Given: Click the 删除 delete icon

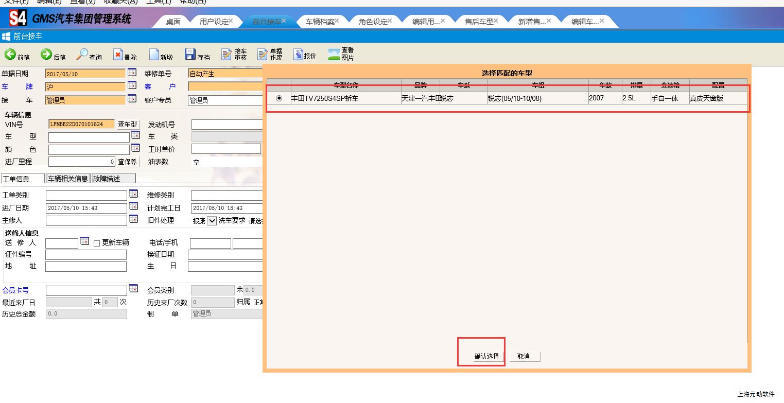Looking at the screenshot, I should tap(118, 55).
